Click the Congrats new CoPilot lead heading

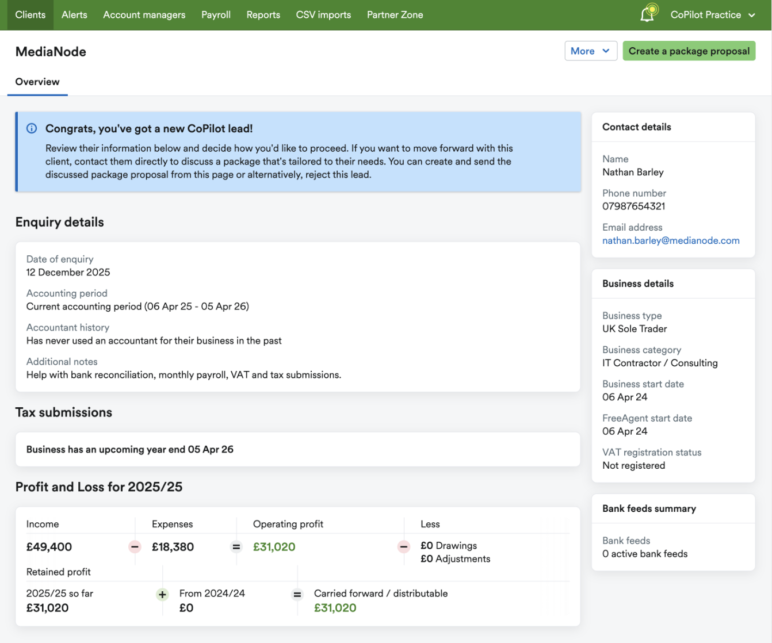(149, 128)
